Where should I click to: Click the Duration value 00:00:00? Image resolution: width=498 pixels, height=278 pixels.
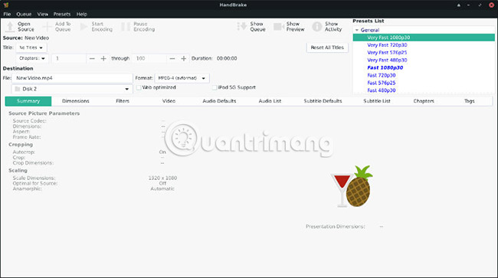tap(227, 58)
